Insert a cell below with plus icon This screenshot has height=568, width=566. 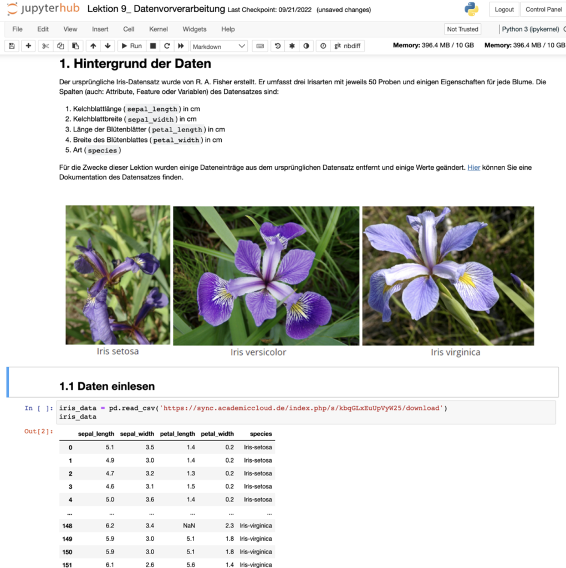coord(28,46)
